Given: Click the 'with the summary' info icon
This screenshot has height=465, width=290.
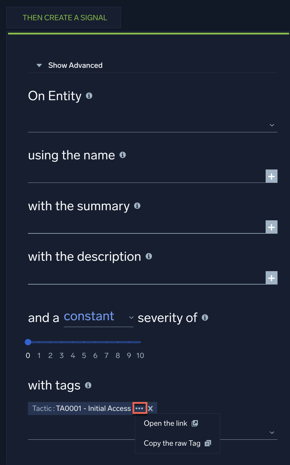Looking at the screenshot, I should click(x=137, y=205).
